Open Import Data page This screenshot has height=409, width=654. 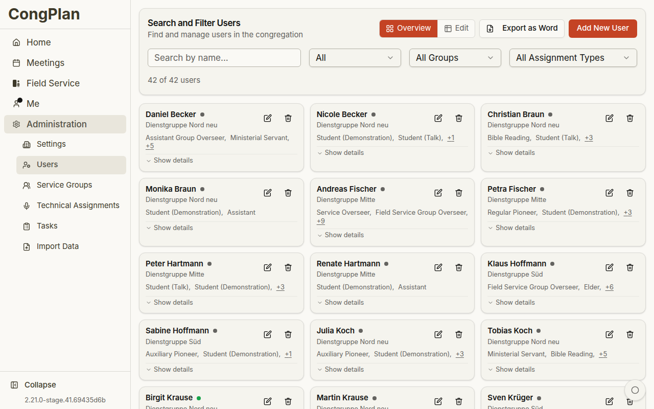pyautogui.click(x=71, y=246)
